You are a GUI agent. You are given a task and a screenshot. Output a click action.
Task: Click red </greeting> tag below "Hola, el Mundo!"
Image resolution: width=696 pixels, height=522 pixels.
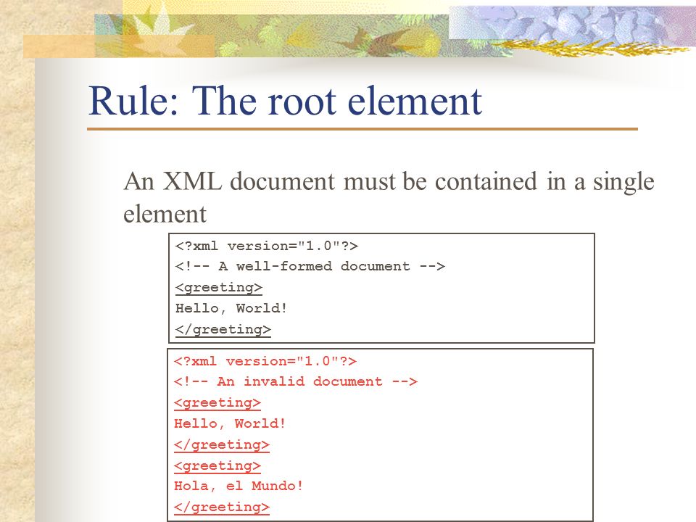pyautogui.click(x=222, y=507)
